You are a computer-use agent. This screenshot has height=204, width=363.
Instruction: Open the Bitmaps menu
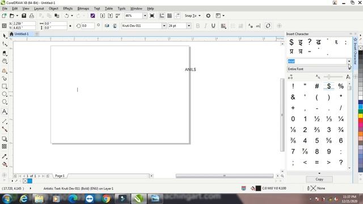tap(83, 8)
